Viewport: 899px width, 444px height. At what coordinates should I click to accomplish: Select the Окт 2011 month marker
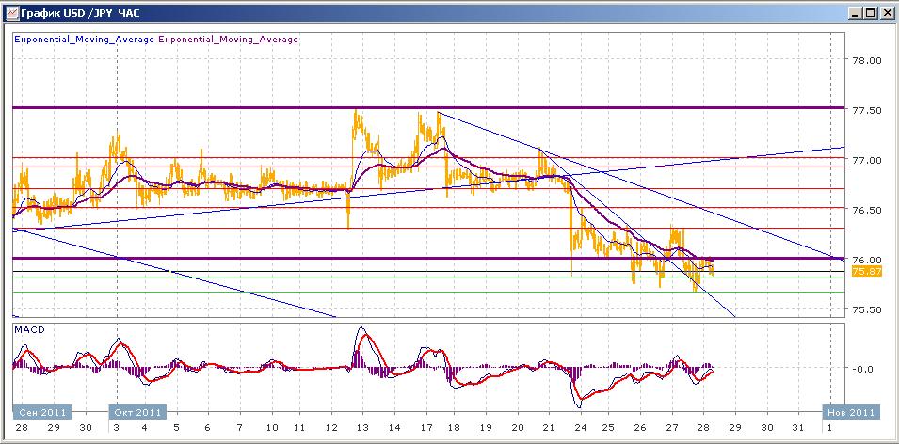point(138,412)
